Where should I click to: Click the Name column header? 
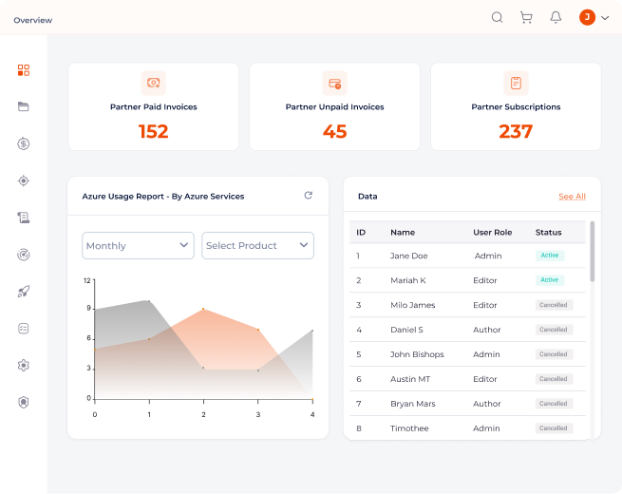(x=403, y=233)
